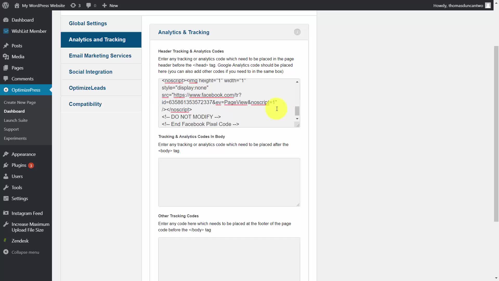This screenshot has height=281, width=499.
Task: Open the Pages menu
Action: [17, 68]
